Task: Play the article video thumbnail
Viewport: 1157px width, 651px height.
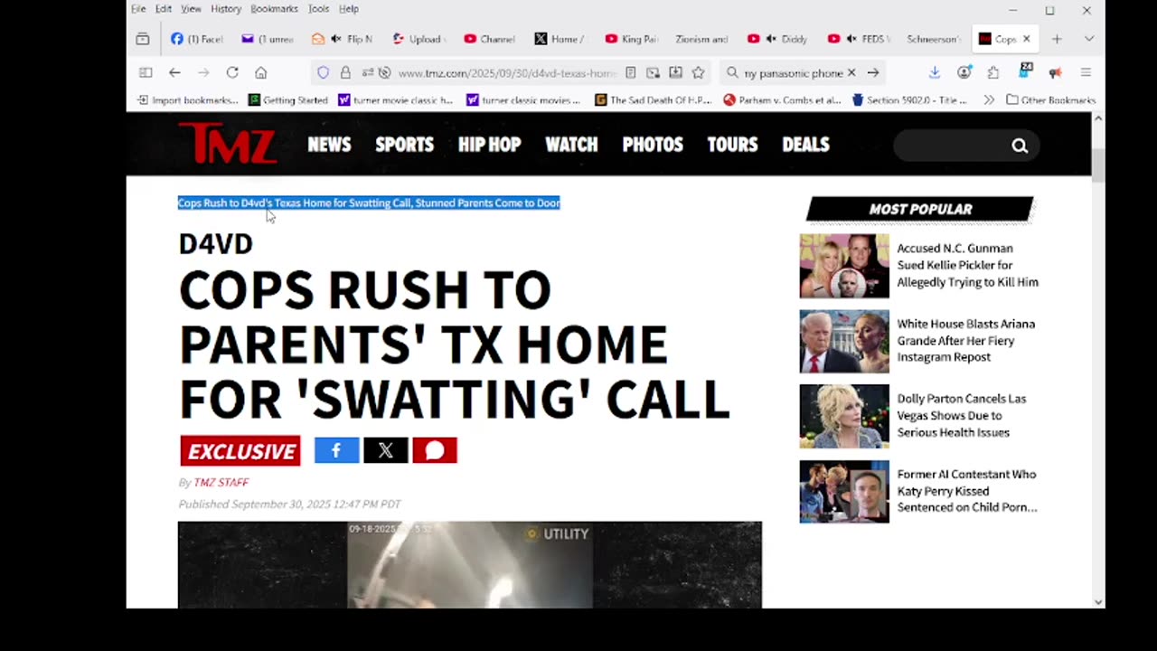Action: (x=469, y=565)
